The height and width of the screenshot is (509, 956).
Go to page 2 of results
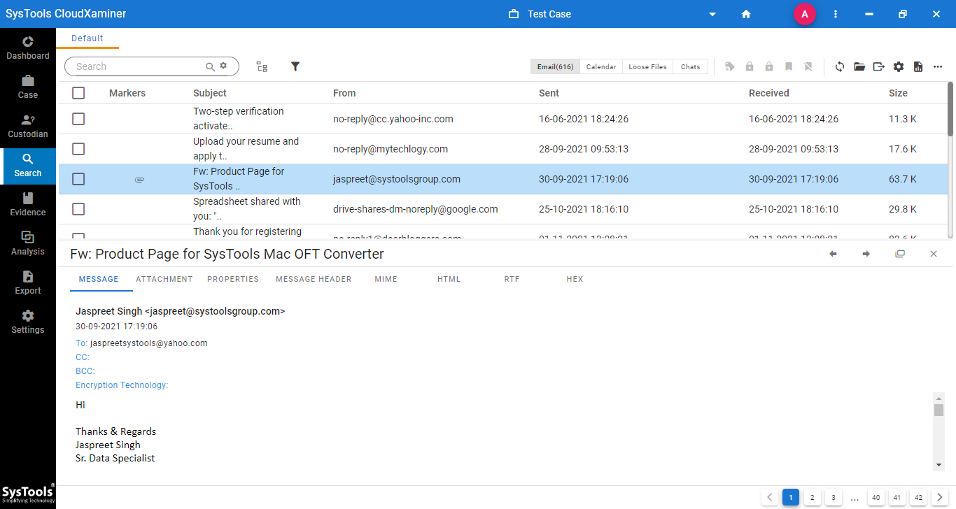coord(812,498)
